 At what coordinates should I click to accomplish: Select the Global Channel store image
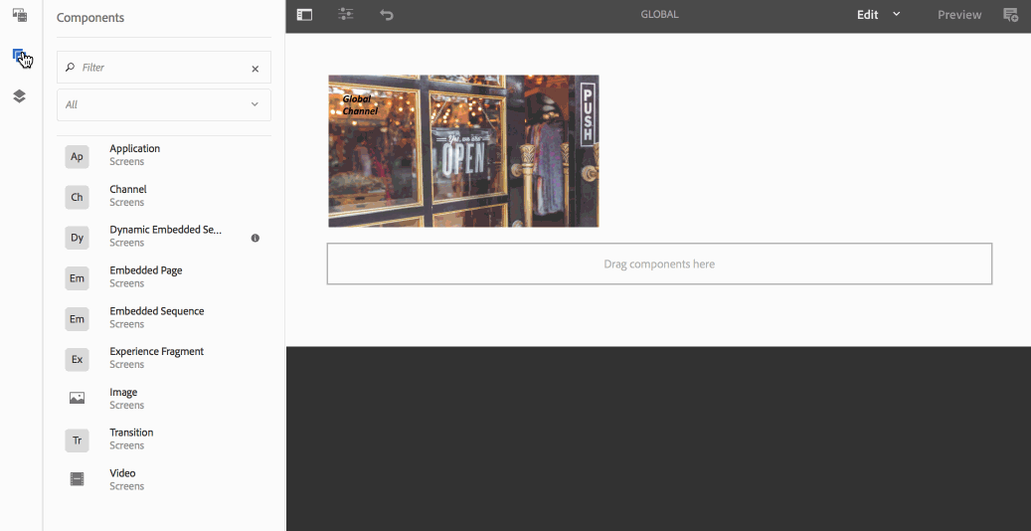pos(463,151)
